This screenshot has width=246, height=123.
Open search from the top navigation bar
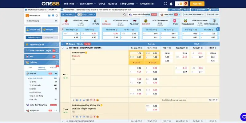click(x=165, y=4)
